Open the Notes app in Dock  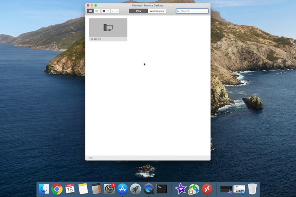pos(83,189)
